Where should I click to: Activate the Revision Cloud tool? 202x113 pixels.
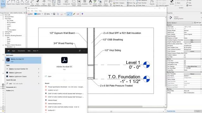74,3
